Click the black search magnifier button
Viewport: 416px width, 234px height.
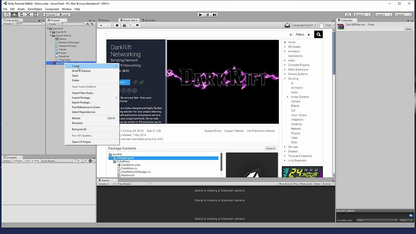point(318,34)
